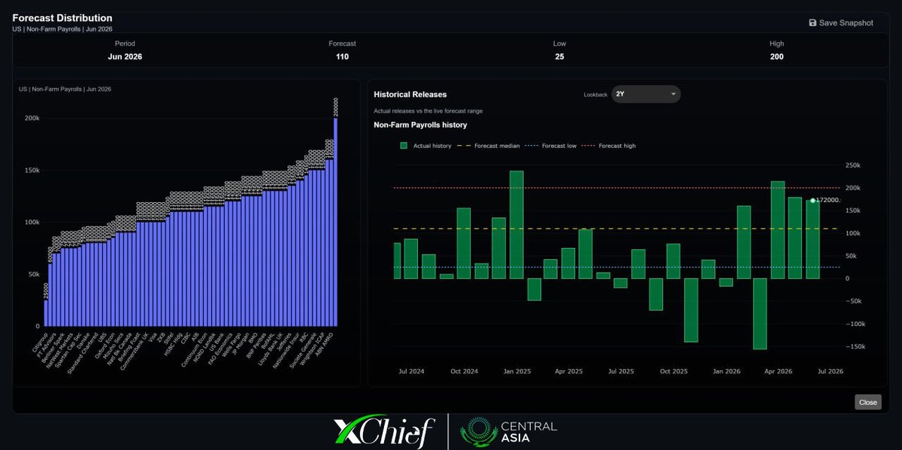This screenshot has width=902, height=450.
Task: Click the Oct 2025 date label
Action: (673, 371)
